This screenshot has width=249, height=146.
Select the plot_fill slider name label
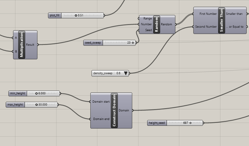pyautogui.click(x=55, y=15)
